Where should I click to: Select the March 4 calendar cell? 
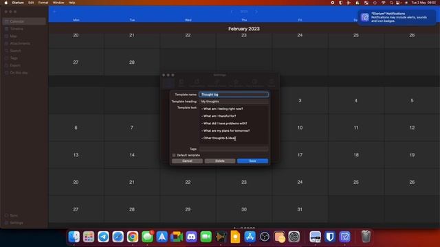(x=356, y=100)
